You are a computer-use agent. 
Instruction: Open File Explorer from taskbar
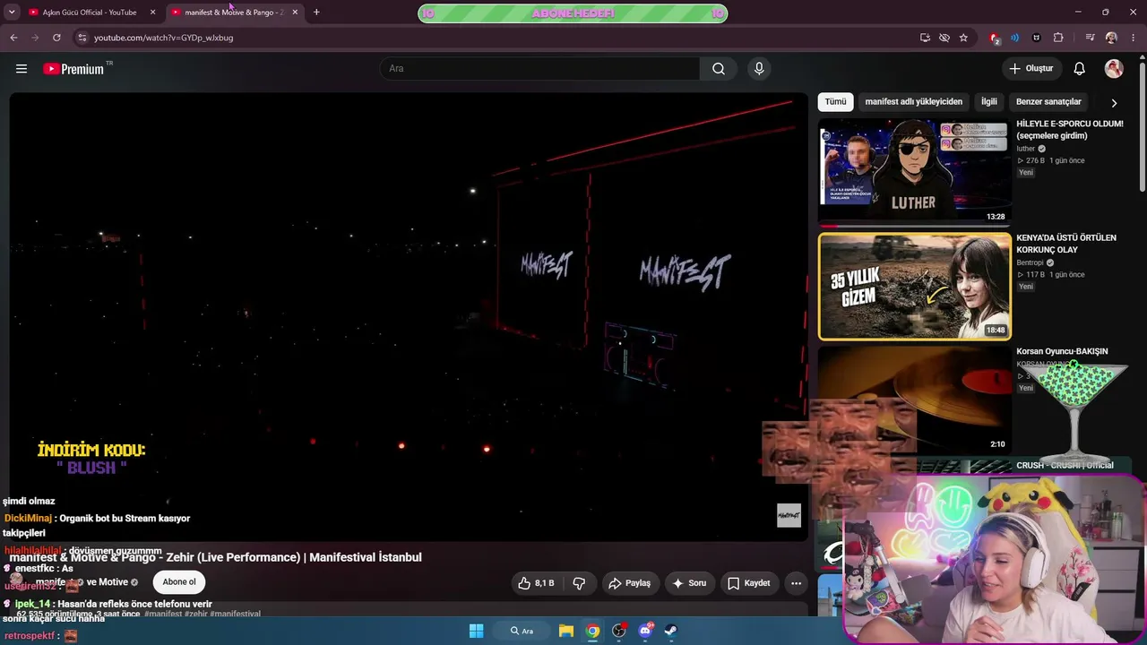tap(566, 631)
